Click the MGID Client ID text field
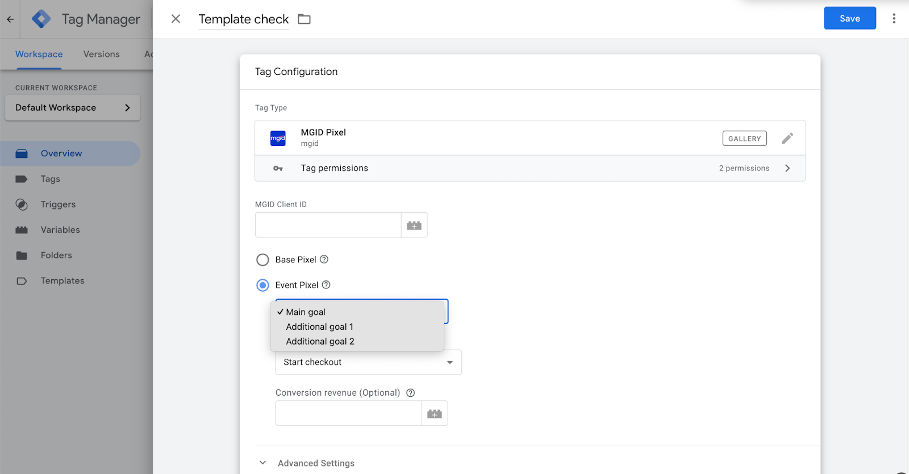This screenshot has height=474, width=909. tap(328, 225)
